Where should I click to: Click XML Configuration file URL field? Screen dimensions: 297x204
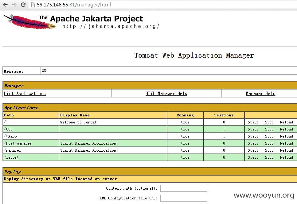(x=184, y=198)
